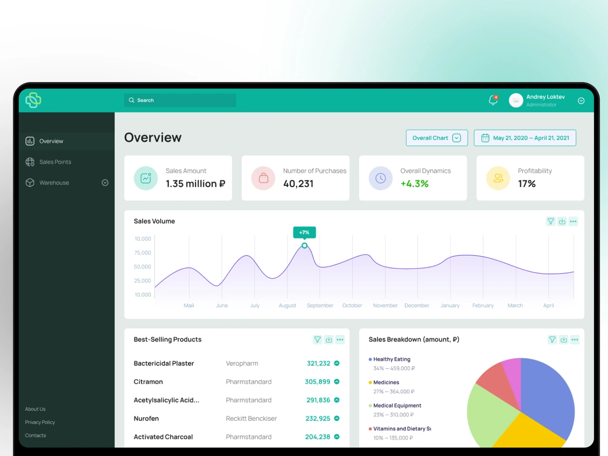Image resolution: width=608 pixels, height=456 pixels.
Task: Filter the Sales Breakdown panel
Action: click(x=552, y=340)
